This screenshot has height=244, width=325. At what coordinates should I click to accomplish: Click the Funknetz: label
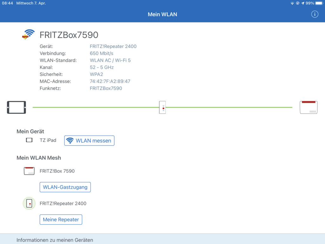pyautogui.click(x=50, y=88)
